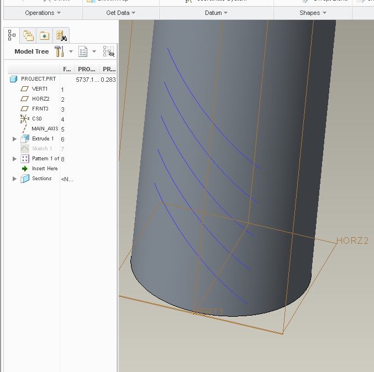Viewport: 374px width, 372px height.
Task: Open dropdown arrow beside list display icon
Action: 94,51
